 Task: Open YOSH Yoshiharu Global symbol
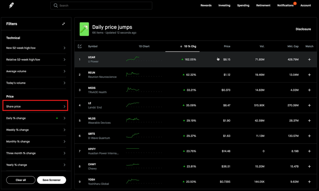click(98, 181)
